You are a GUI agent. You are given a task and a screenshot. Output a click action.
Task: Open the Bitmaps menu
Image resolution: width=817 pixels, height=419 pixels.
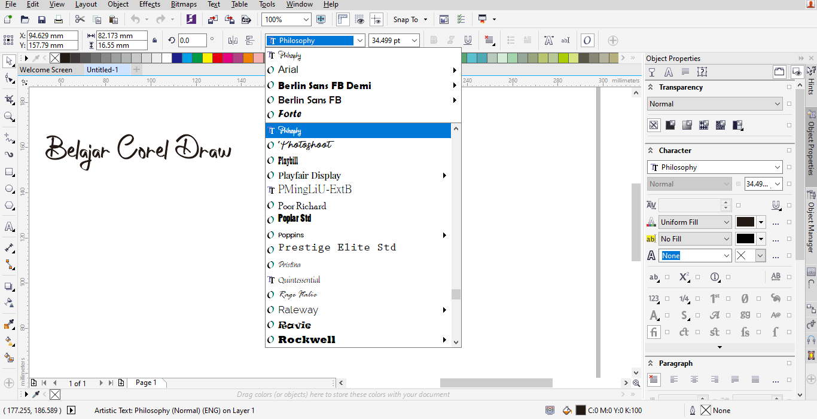[184, 4]
